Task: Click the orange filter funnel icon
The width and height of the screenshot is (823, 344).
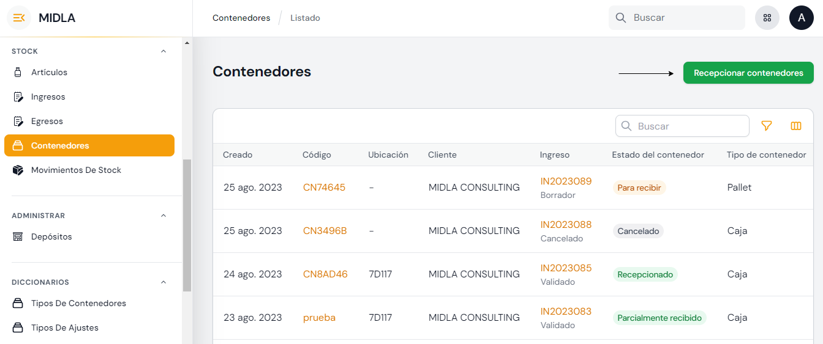Action: (766, 126)
